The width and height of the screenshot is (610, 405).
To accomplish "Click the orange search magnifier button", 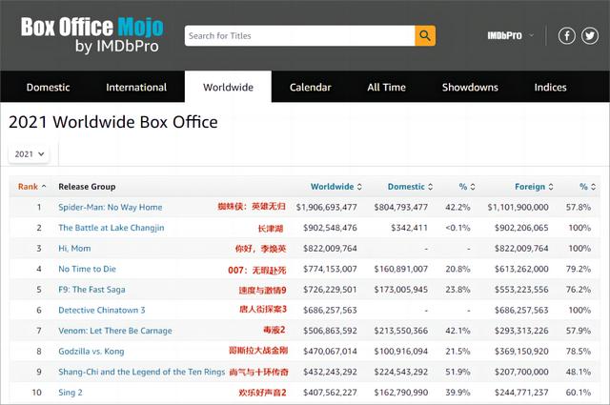I will pos(425,36).
